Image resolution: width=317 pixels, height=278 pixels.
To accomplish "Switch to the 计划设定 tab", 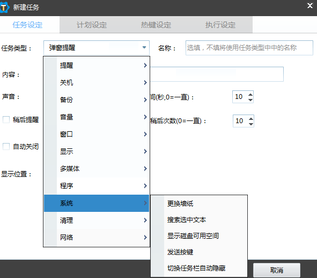I will (92, 25).
